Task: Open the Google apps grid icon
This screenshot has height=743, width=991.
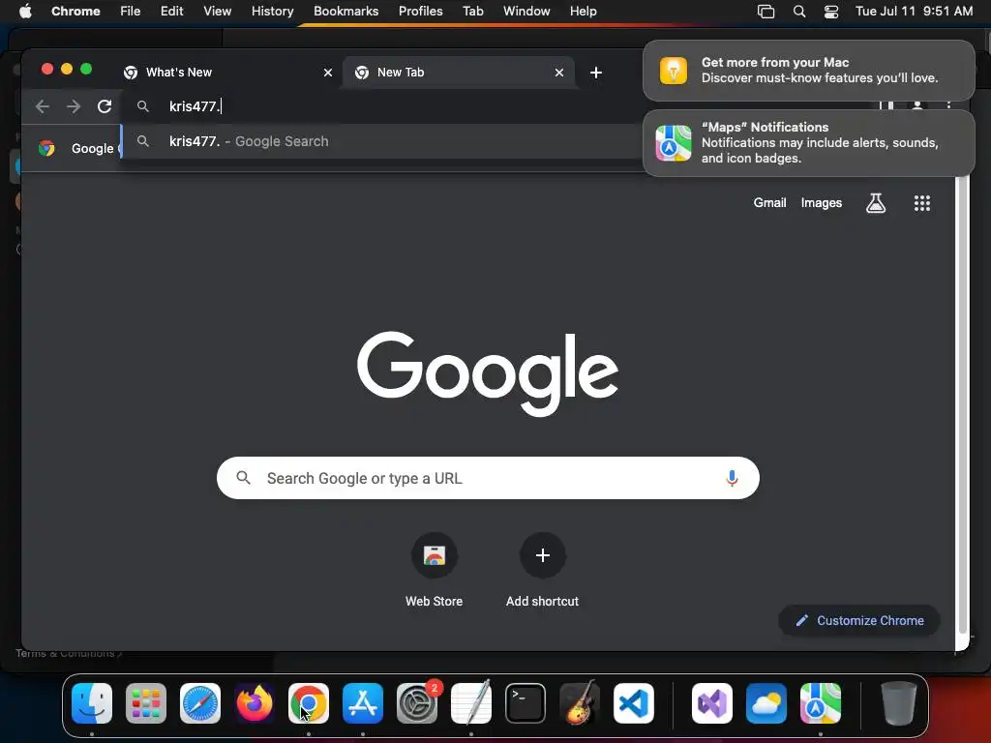Action: click(921, 203)
